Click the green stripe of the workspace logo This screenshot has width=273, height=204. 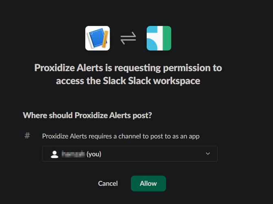click(x=167, y=38)
